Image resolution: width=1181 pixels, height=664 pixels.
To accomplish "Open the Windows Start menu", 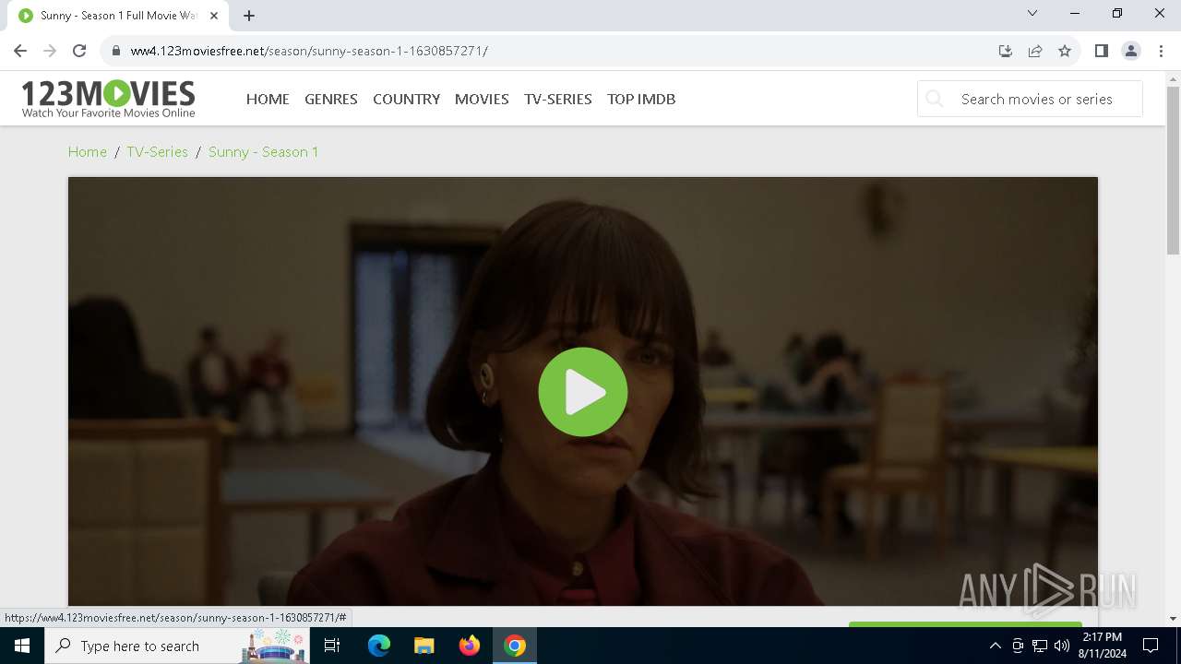I will click(22, 646).
